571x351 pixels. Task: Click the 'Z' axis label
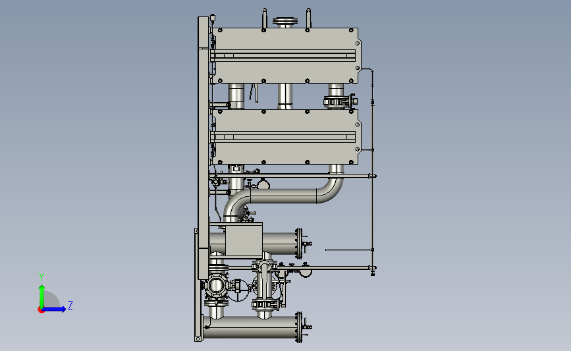70,305
